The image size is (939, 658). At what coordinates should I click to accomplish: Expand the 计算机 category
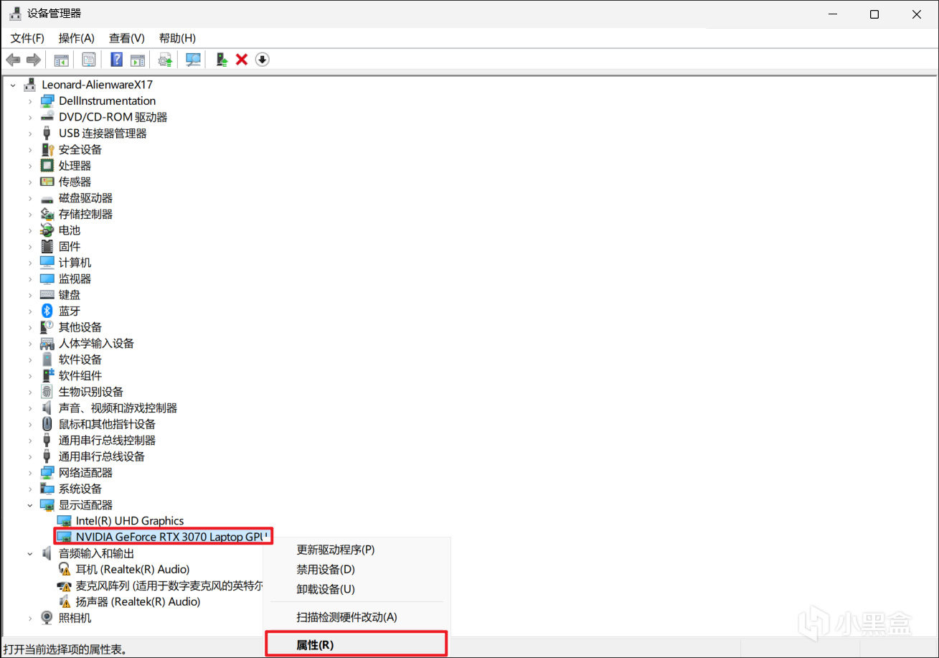pos(30,263)
